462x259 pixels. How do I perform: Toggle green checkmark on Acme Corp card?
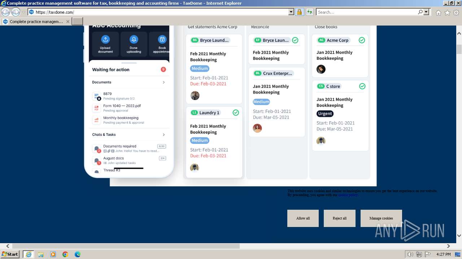coord(362,40)
